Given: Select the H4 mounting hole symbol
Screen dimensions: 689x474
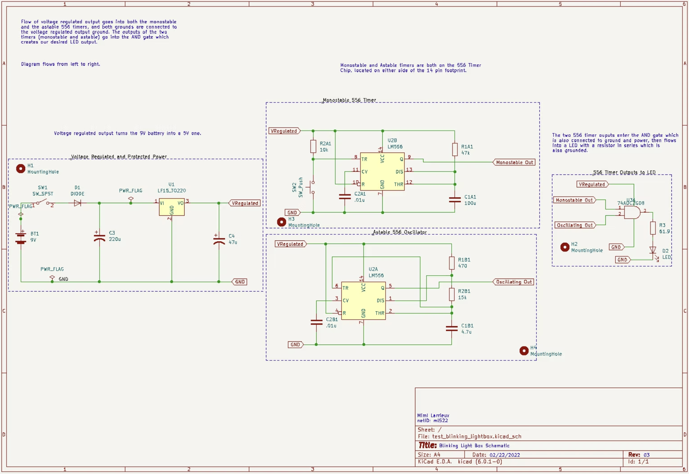Looking at the screenshot, I should pos(524,351).
